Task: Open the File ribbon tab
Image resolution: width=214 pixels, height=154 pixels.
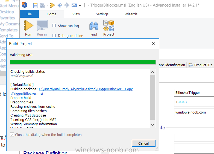Action: pos(29,14)
